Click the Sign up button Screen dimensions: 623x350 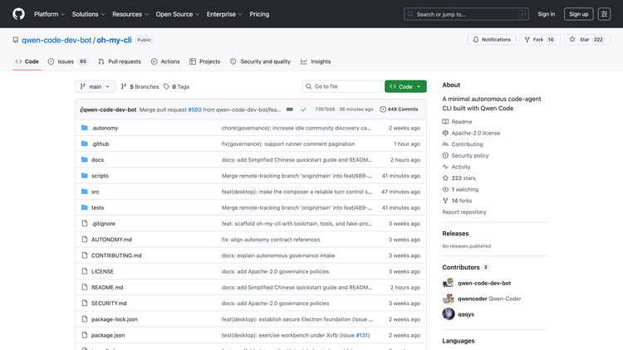(x=578, y=14)
